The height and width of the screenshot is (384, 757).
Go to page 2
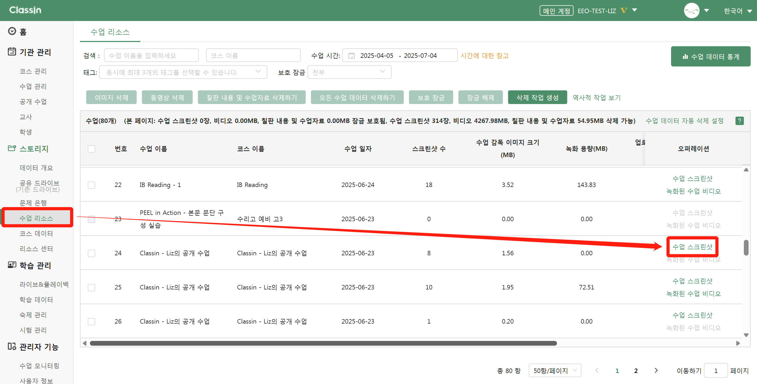pos(636,371)
